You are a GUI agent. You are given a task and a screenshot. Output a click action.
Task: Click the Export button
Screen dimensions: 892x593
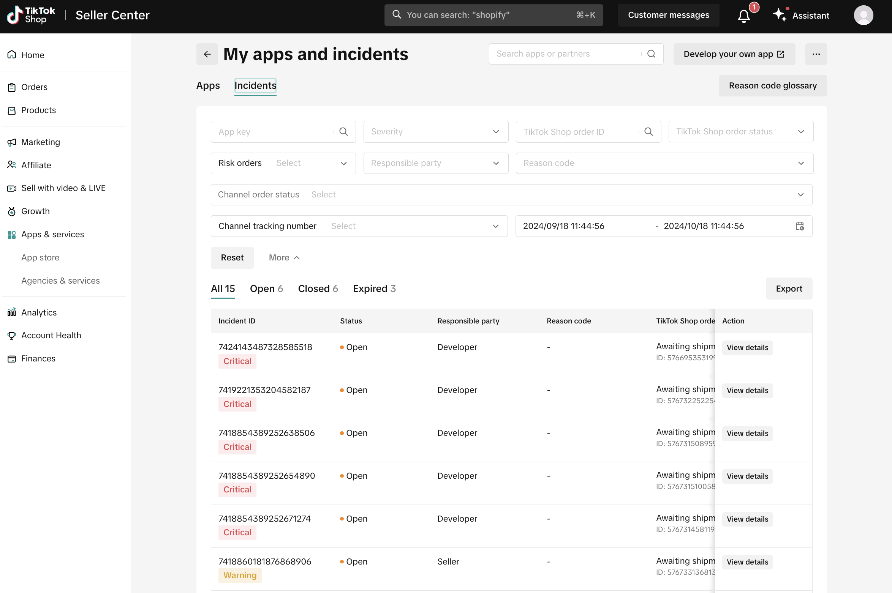point(789,289)
